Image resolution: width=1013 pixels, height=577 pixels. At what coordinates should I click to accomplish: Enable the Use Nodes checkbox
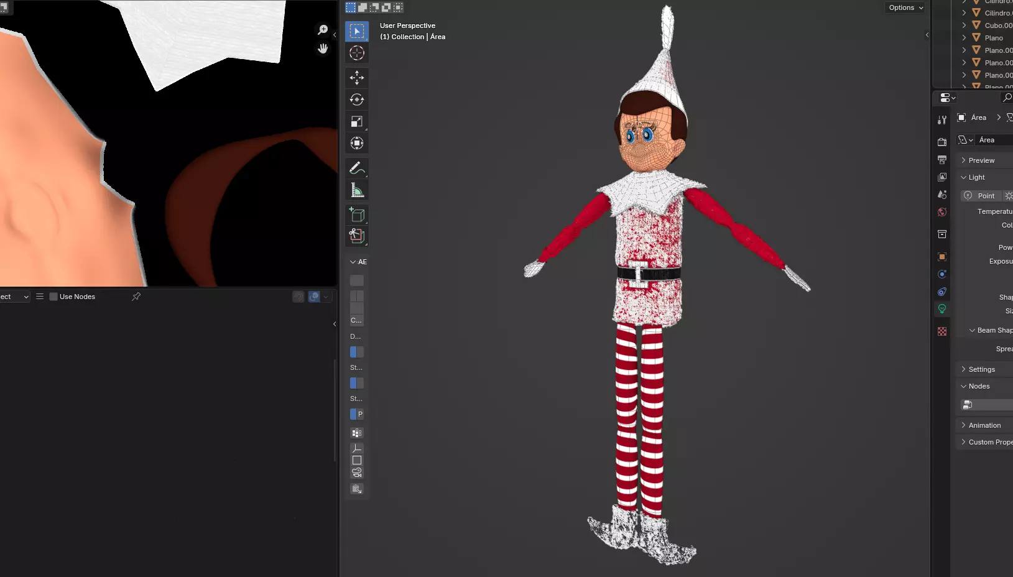(53, 297)
